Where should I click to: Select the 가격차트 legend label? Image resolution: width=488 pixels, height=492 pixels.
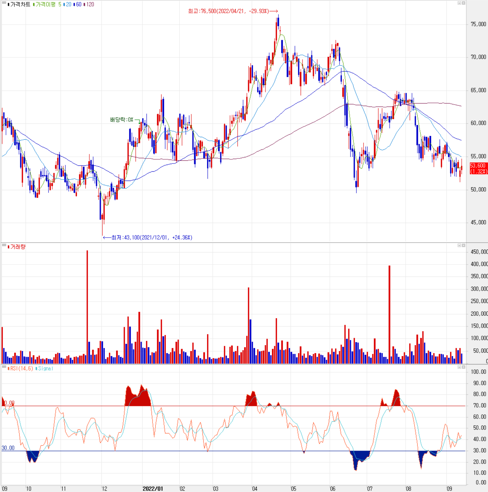click(x=20, y=4)
